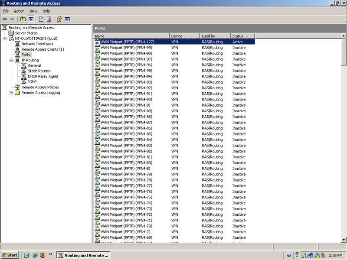Click the IGMP node icon
The image size is (347, 260).
(x=24, y=82)
